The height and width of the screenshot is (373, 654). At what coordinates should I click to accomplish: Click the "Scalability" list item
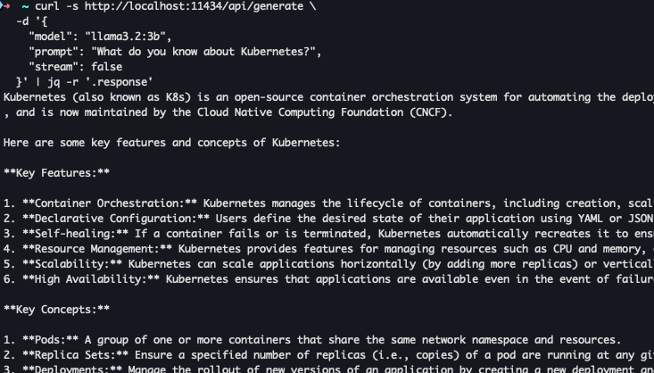tap(328, 264)
